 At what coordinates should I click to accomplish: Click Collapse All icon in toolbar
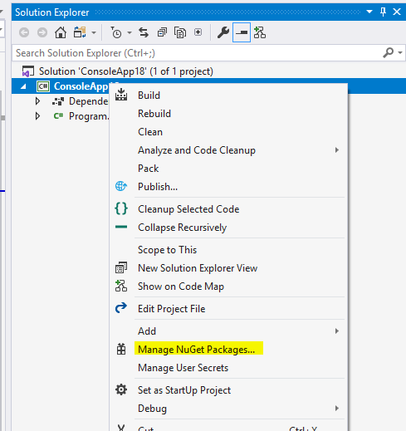tap(162, 32)
